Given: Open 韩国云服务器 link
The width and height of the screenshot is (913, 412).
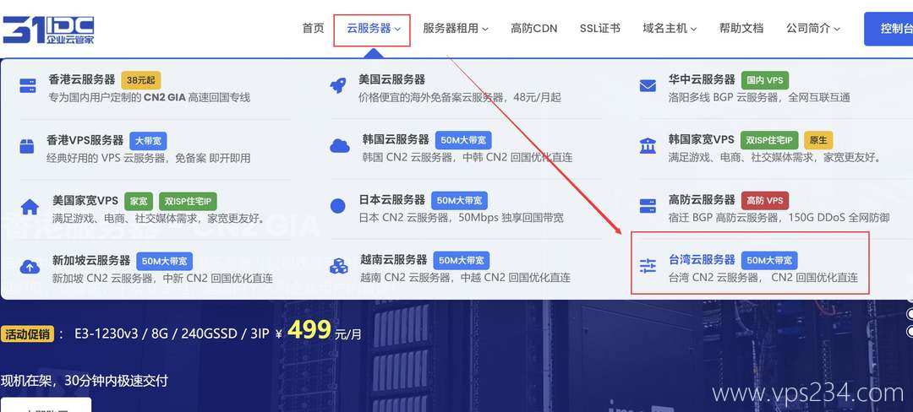Looking at the screenshot, I should pos(396,140).
